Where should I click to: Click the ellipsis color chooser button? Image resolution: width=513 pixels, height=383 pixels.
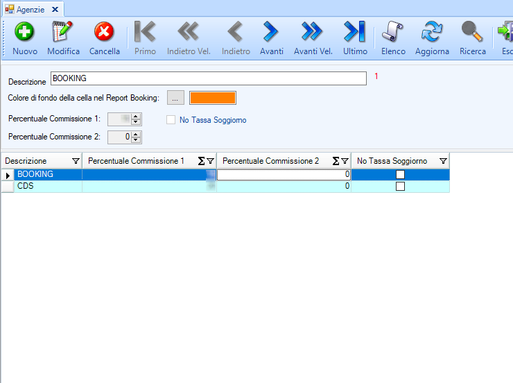pos(175,98)
